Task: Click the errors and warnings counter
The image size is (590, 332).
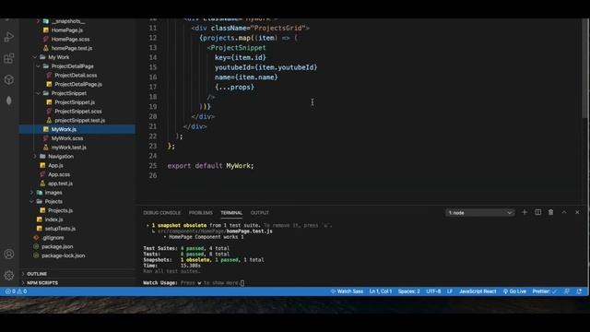Action: [x=16, y=291]
